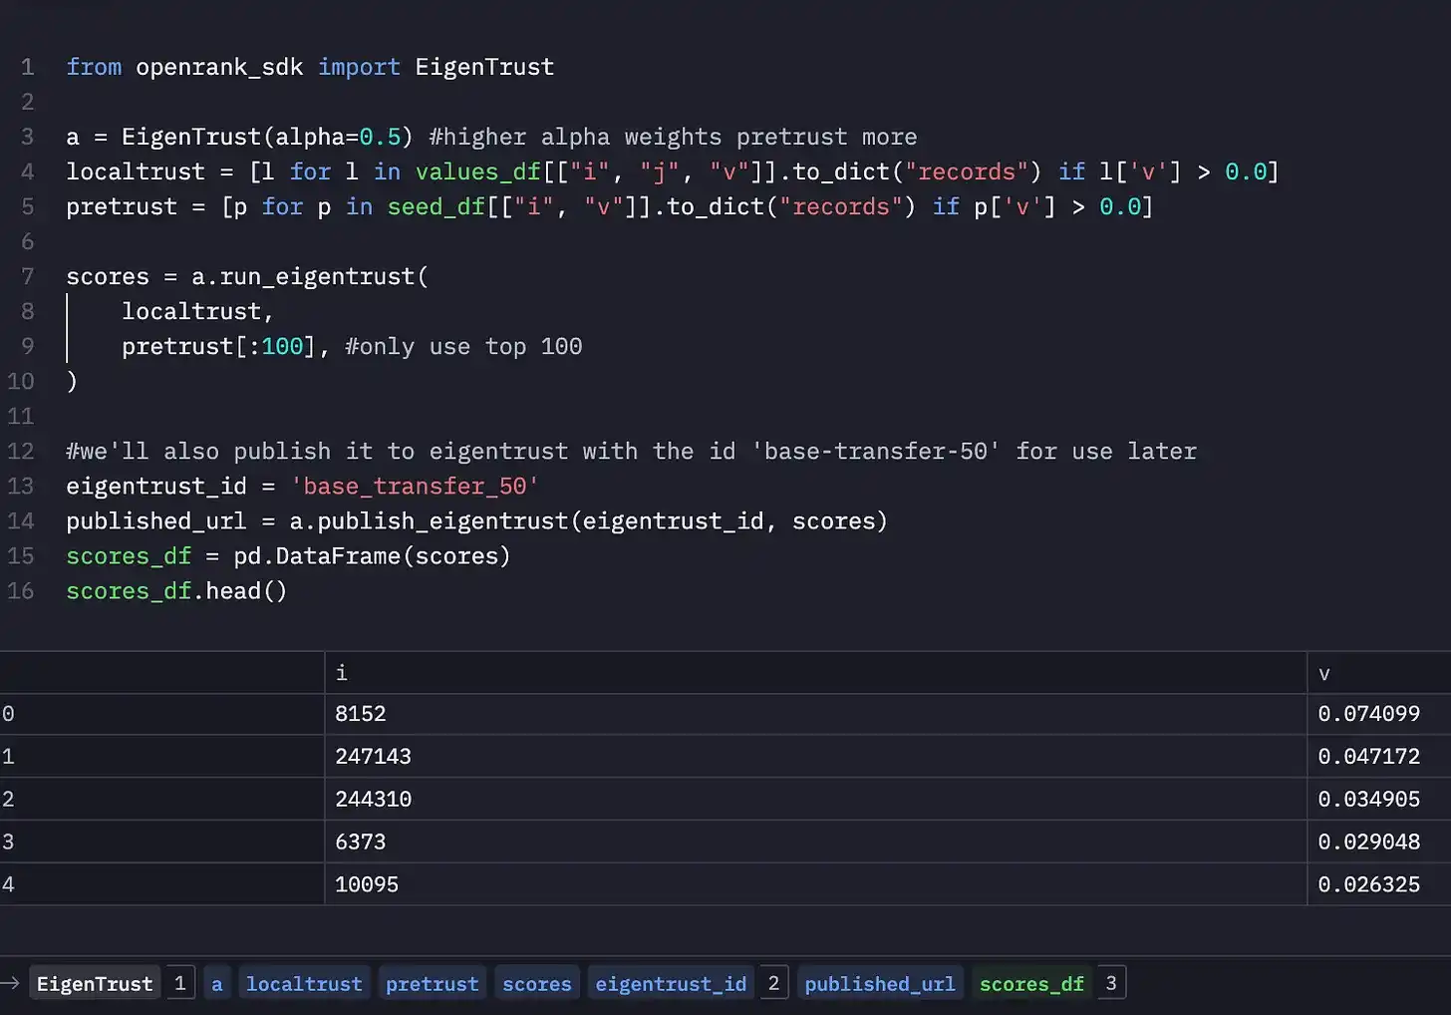
Task: Click the 'v' column header
Action: pos(1324,673)
